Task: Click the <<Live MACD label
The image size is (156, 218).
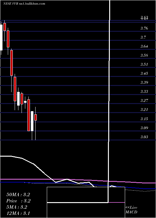Action: coord(131,210)
